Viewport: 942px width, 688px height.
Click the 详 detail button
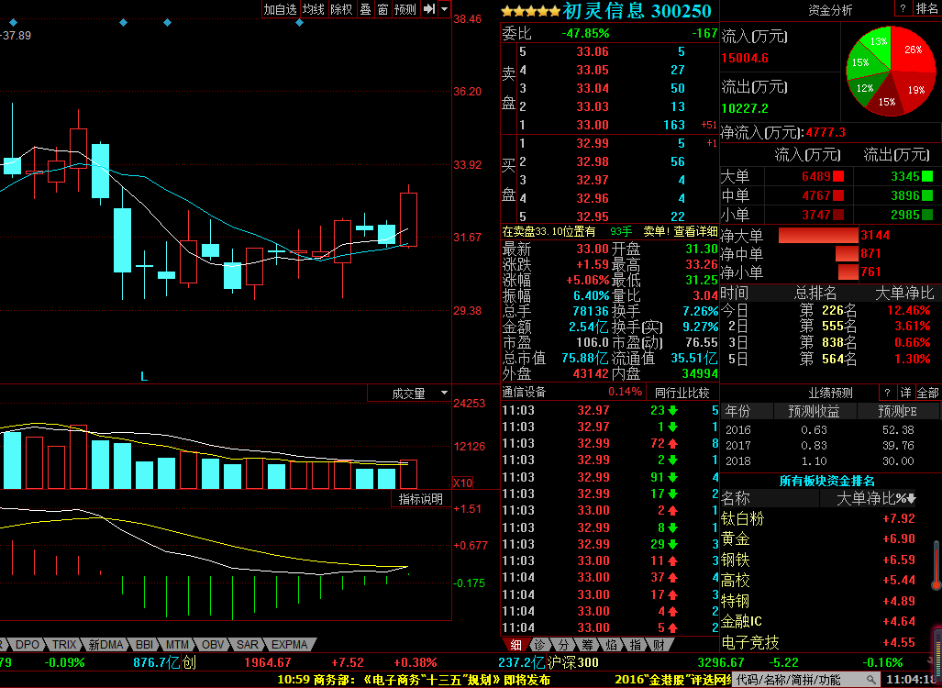tap(905, 393)
